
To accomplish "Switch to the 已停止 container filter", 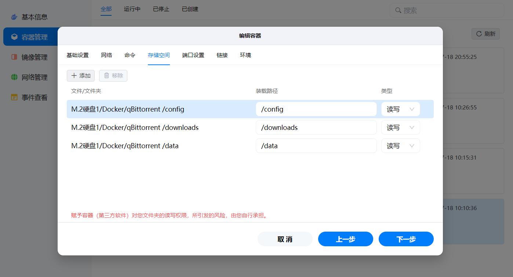I will click(161, 9).
